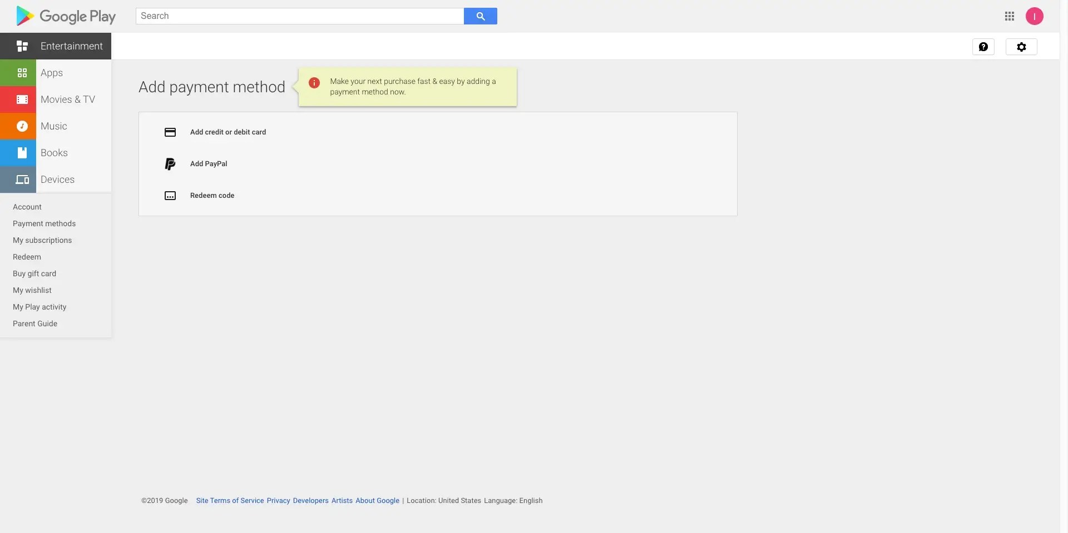The width and height of the screenshot is (1068, 533).
Task: Open the Redeem sidebar link
Action: [x=27, y=257]
